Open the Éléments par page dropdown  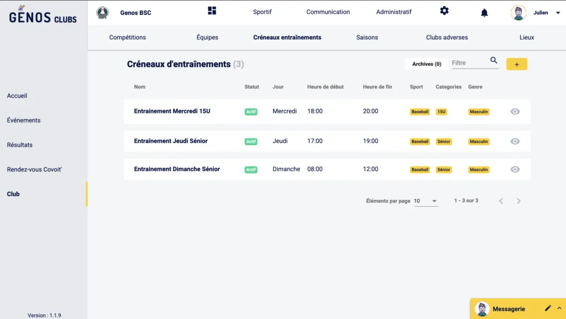click(426, 201)
